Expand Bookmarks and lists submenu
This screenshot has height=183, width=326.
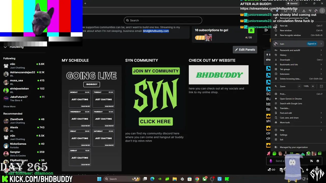click(x=298, y=65)
